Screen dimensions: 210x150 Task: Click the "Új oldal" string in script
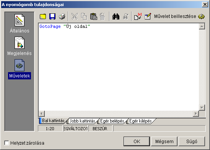point(77,26)
